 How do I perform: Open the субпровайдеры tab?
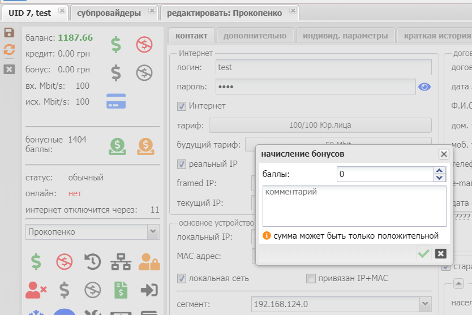(109, 12)
